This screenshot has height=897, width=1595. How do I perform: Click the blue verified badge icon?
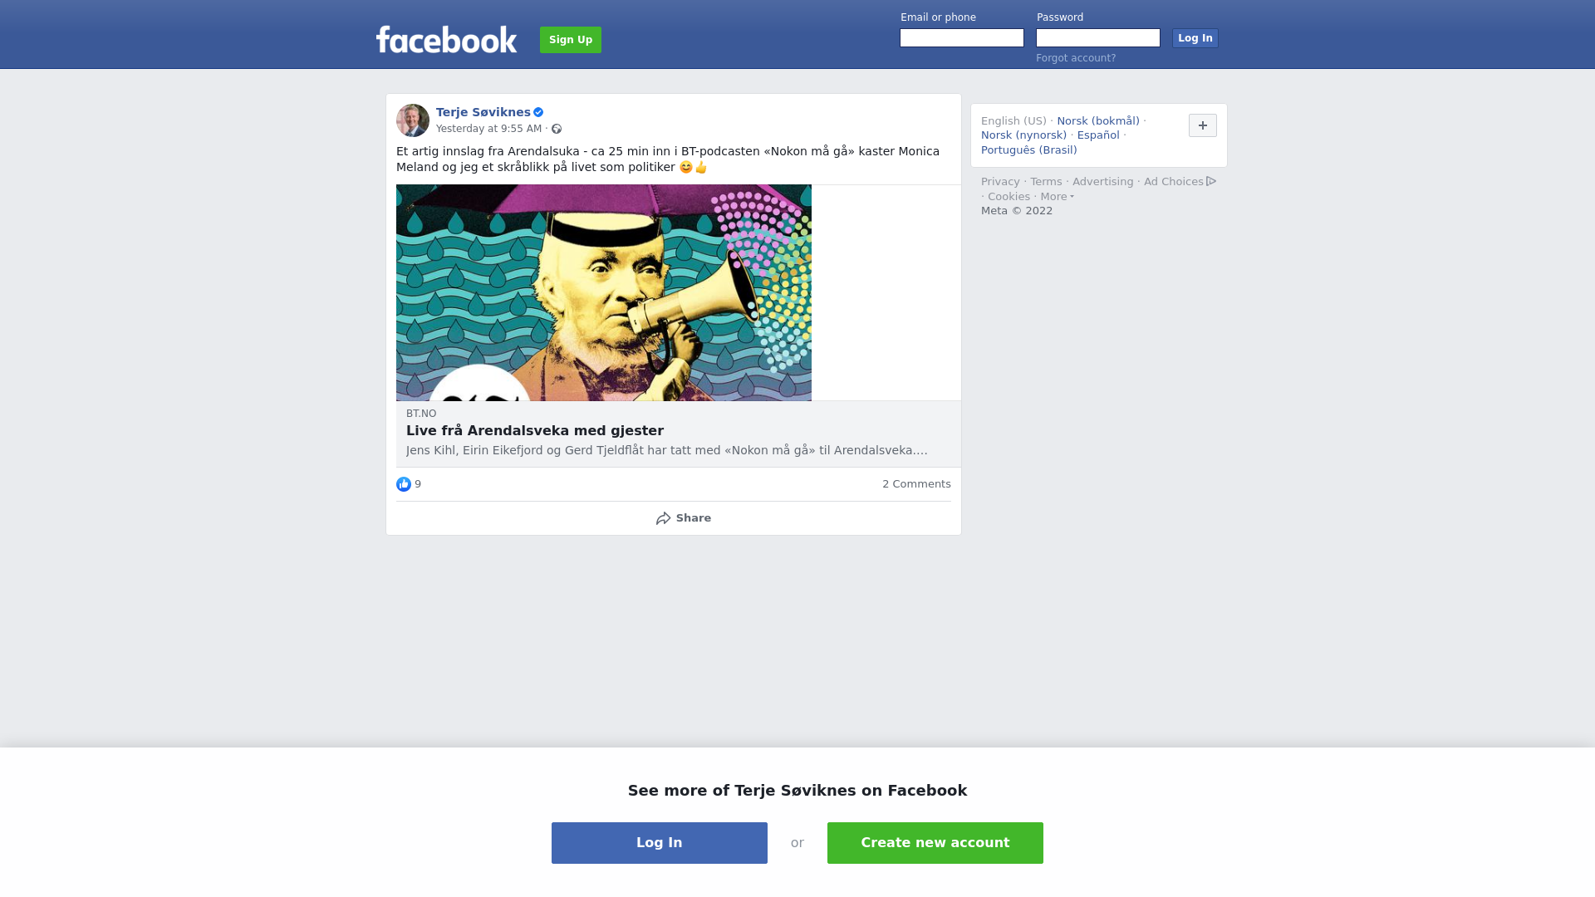click(538, 112)
